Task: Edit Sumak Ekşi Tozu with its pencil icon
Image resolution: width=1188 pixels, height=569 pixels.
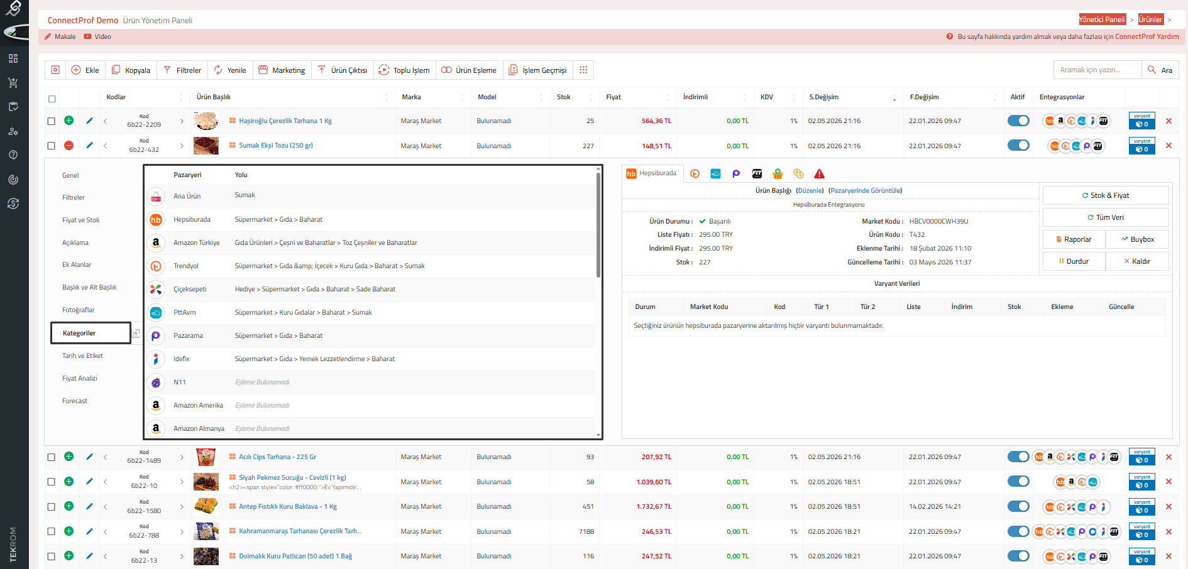Action: coord(89,145)
